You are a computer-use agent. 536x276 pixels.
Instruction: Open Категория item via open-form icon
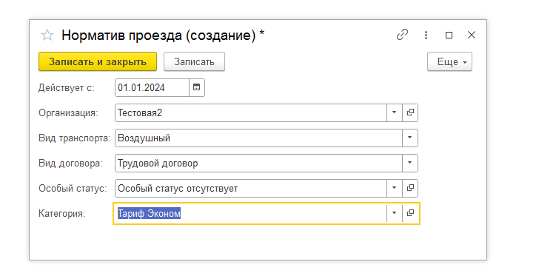click(410, 213)
